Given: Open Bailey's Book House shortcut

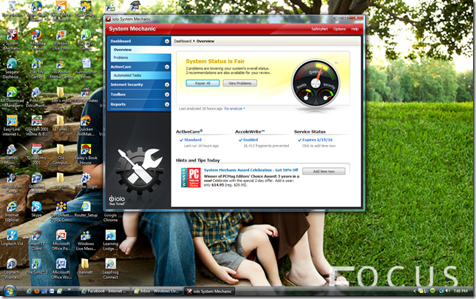Looking at the screenshot, I should [86, 154].
